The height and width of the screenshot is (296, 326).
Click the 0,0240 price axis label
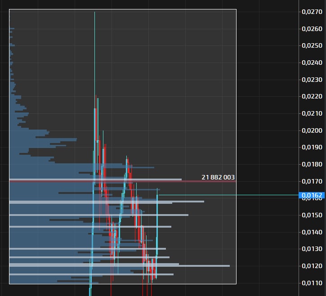(312, 63)
